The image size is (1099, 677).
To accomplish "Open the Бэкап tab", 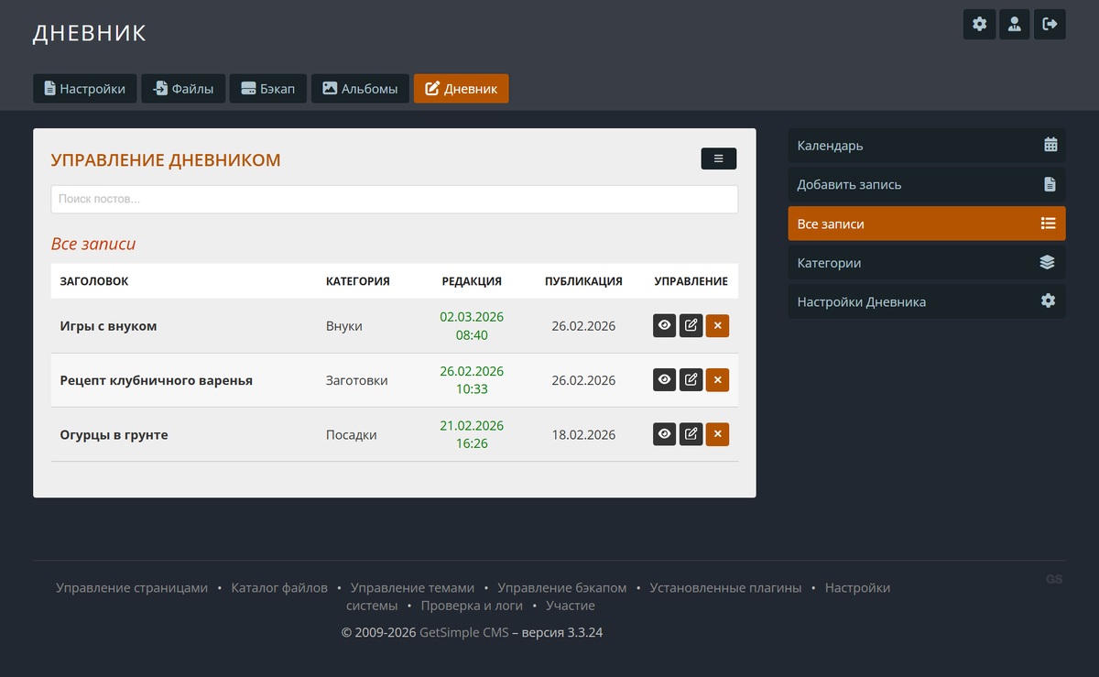I will click(268, 89).
